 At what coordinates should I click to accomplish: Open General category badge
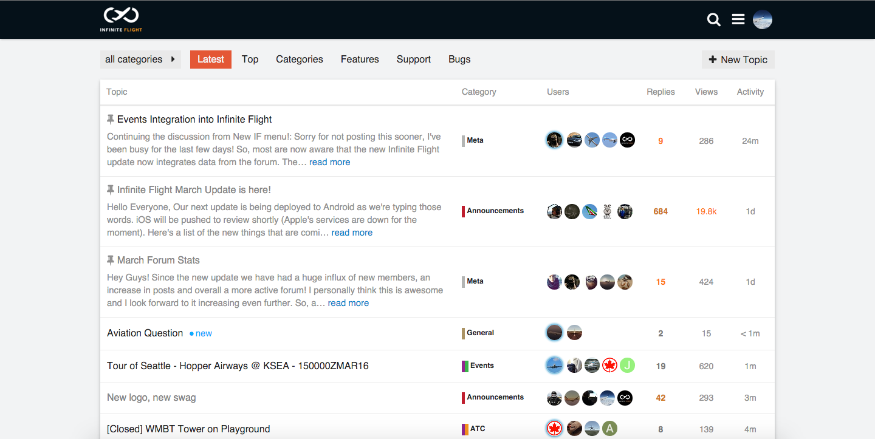pyautogui.click(x=478, y=333)
